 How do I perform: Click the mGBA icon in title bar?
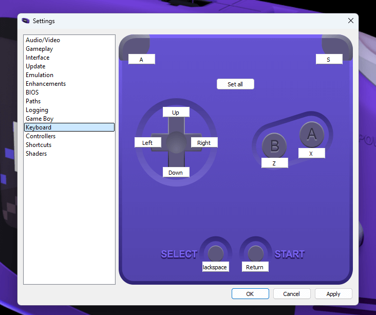pos(26,21)
